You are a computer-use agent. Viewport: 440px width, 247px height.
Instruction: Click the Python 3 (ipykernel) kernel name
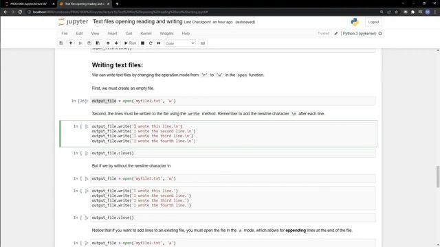coord(359,34)
